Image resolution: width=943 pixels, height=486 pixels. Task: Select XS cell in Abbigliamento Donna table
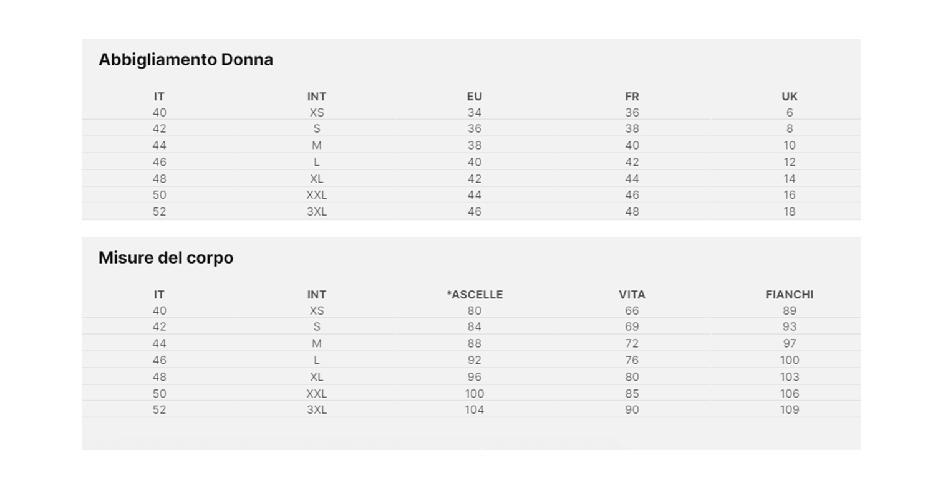(x=316, y=113)
